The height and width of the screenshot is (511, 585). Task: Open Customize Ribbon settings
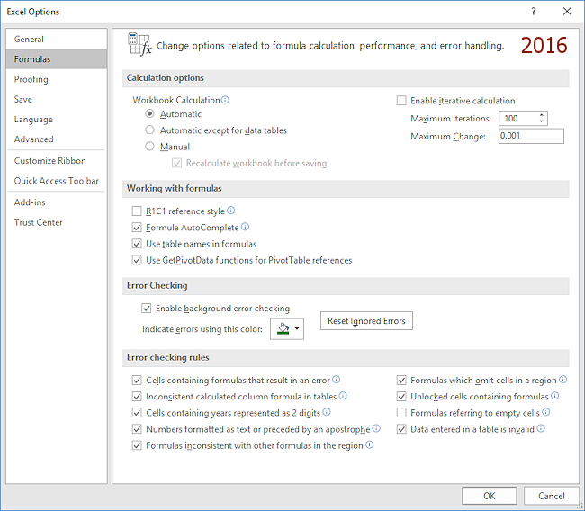pyautogui.click(x=57, y=161)
